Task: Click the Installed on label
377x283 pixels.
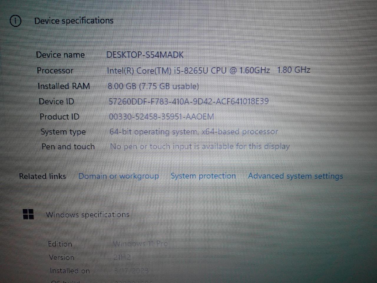Action: tap(70, 271)
